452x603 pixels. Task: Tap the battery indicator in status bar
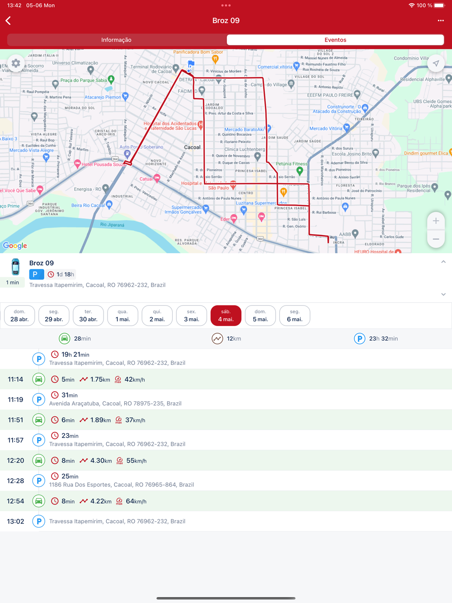click(x=439, y=5)
